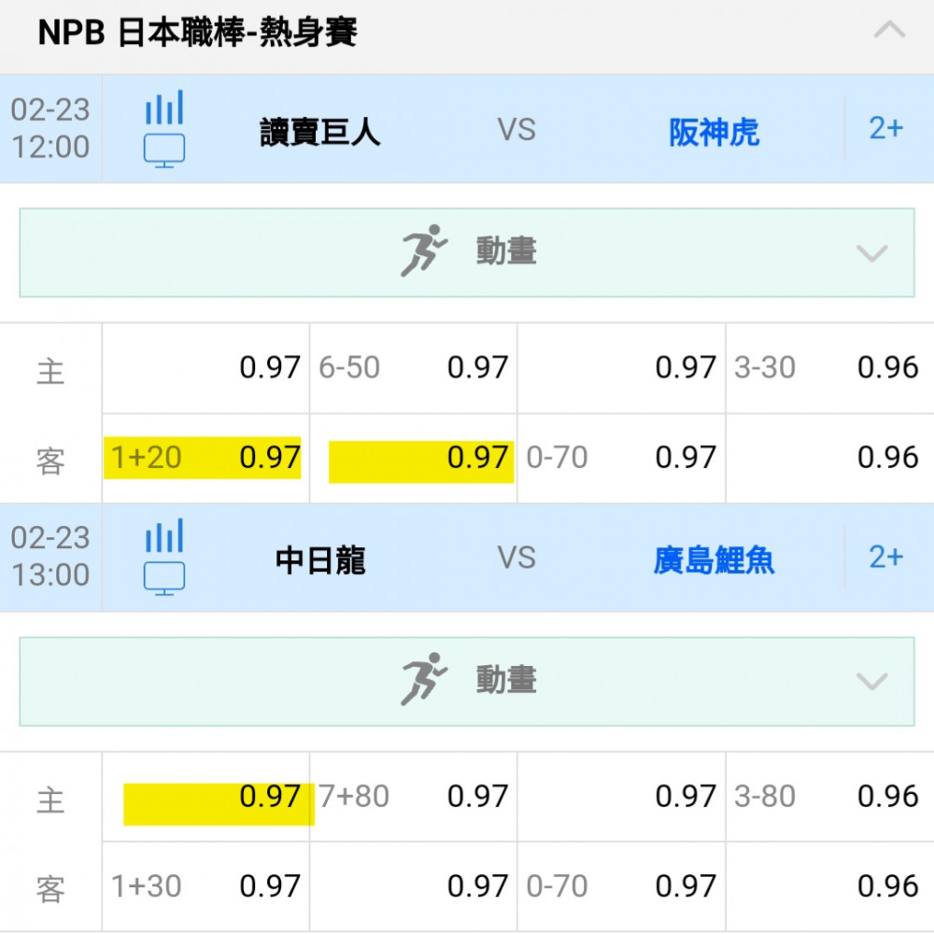Click live TV monitor icon for 中日龍 match
Screen dimensions: 934x934
tap(164, 578)
